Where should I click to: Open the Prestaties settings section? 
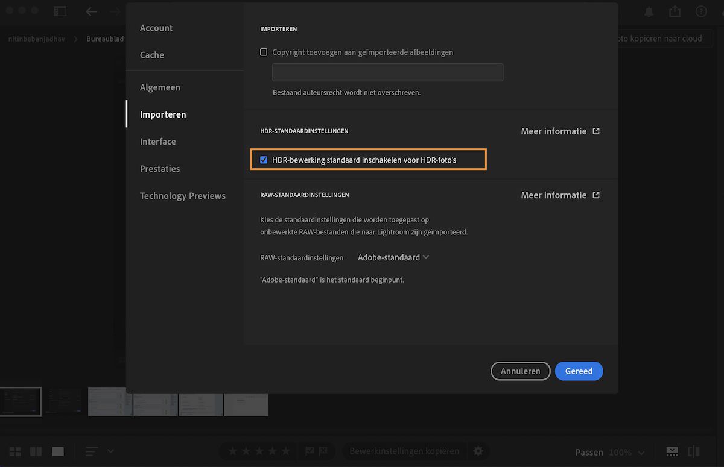(x=159, y=168)
